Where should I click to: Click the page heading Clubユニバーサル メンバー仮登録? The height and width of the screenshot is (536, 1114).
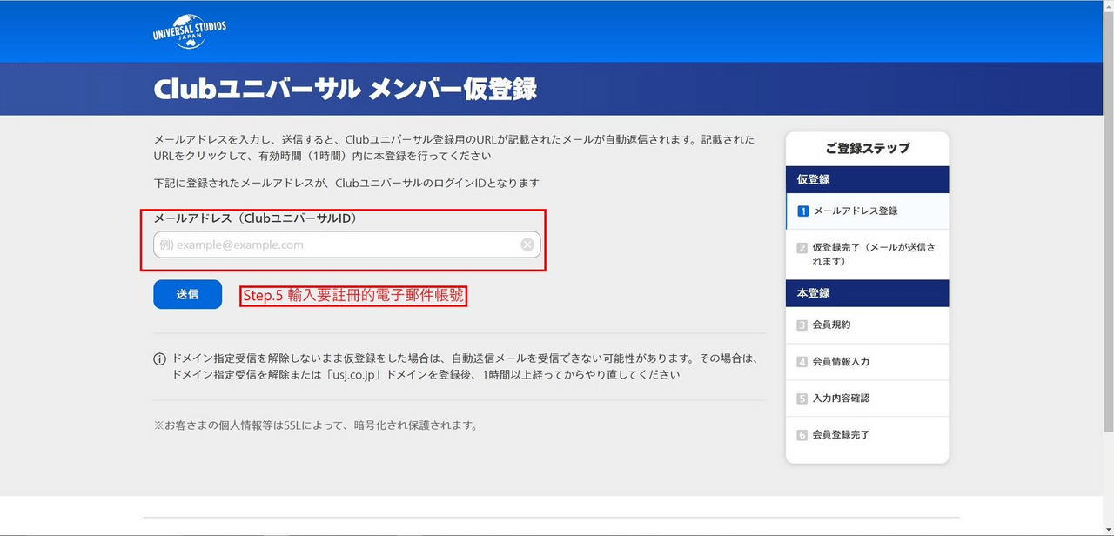pyautogui.click(x=345, y=89)
